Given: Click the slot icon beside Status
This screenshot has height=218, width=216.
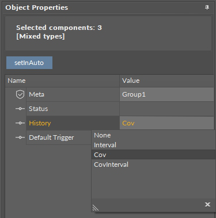Looking at the screenshot, I should 20,109.
